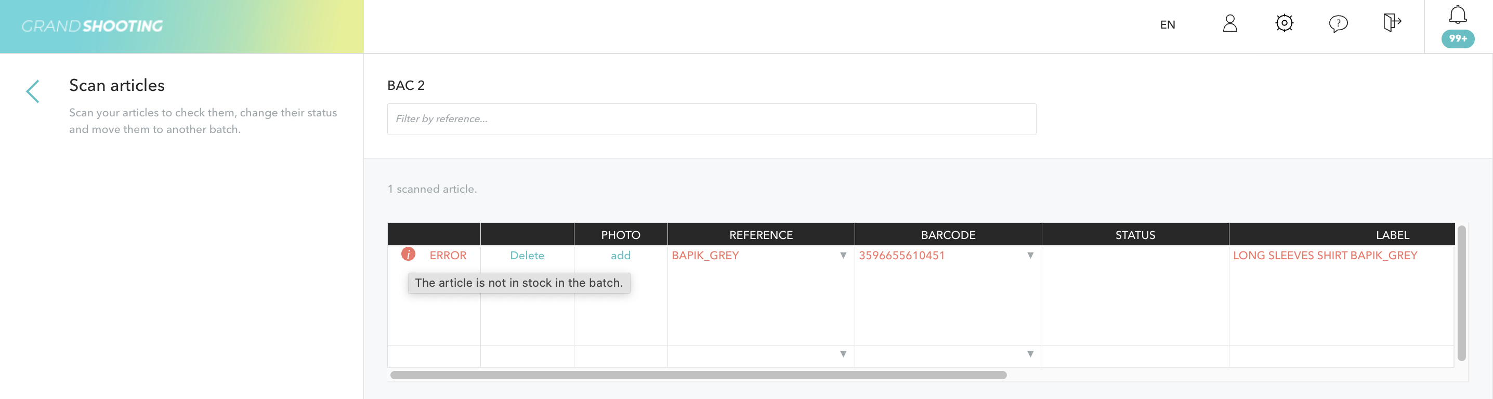
Task: Add a photo for BAPIK_GREY
Action: coord(620,256)
